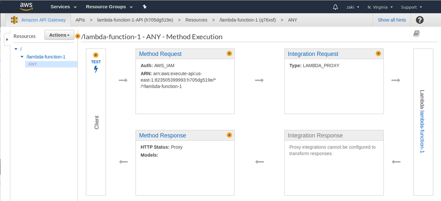The image size is (441, 201).
Task: Open help via the question mark icon
Action: [419, 20]
